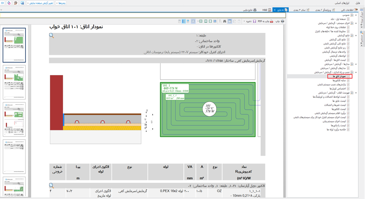
Task: Open the تغییر آرایش صفحه نمایش dropdown
Action: [40, 3]
